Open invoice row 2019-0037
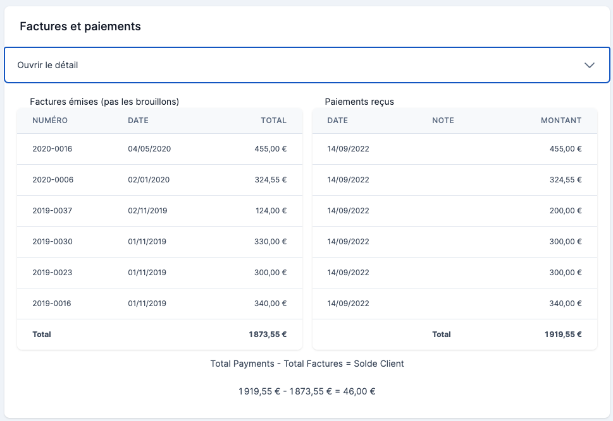 pyautogui.click(x=53, y=211)
